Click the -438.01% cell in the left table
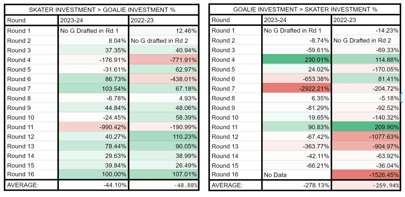Viewport: 405px width, 197px height. pos(163,79)
